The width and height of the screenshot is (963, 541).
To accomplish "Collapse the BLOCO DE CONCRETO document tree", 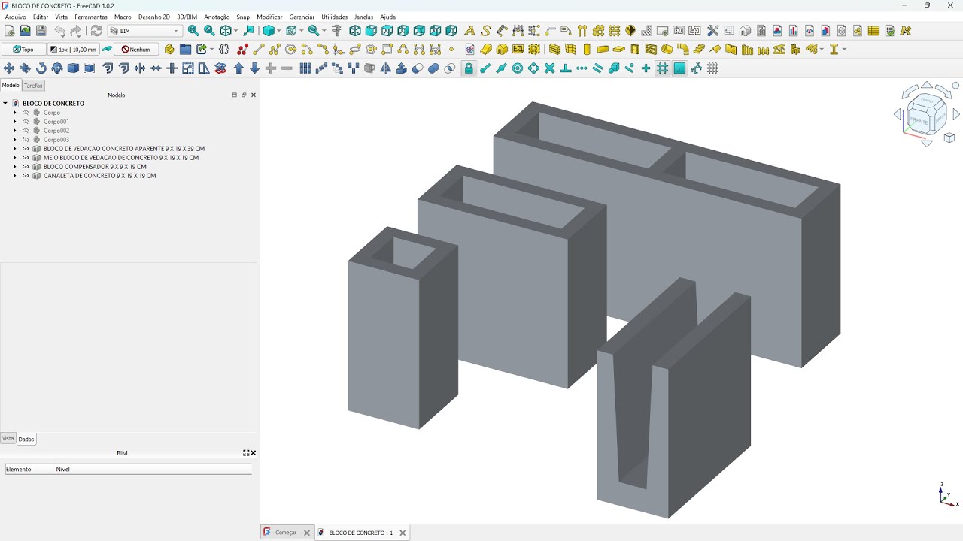I will [x=5, y=104].
